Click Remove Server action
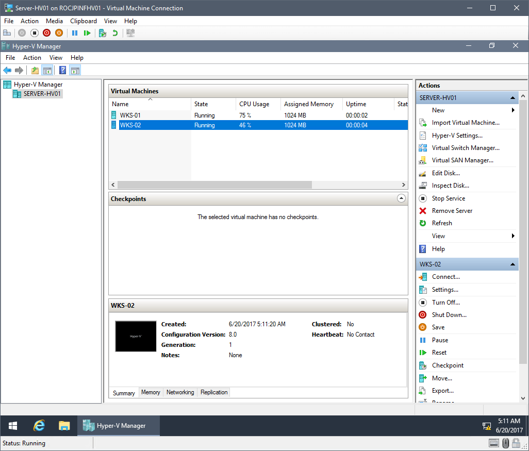The width and height of the screenshot is (529, 451). [x=452, y=210]
